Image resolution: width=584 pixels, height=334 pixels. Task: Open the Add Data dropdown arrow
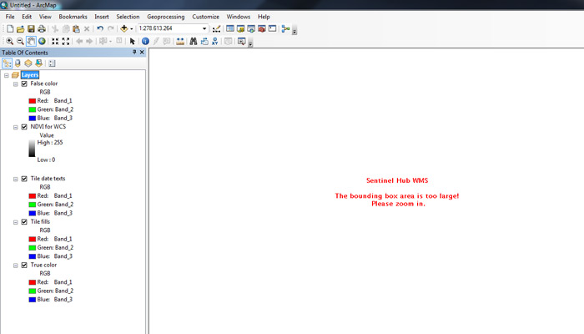click(132, 29)
